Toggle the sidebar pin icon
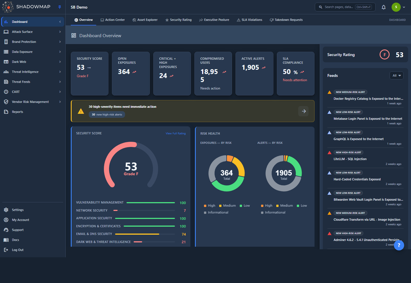This screenshot has height=283, width=411. click(x=60, y=7)
